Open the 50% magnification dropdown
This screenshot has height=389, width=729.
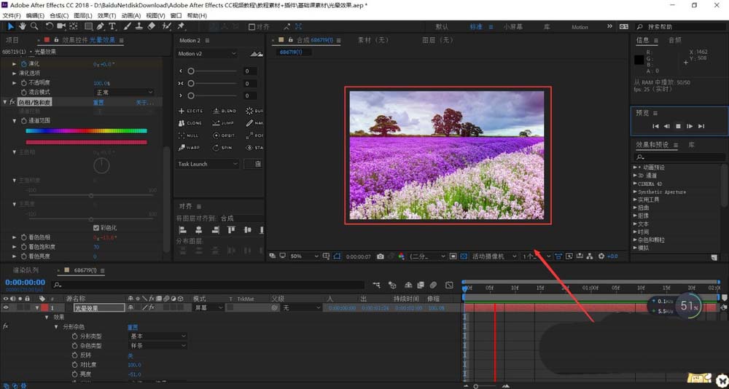pyautogui.click(x=301, y=256)
